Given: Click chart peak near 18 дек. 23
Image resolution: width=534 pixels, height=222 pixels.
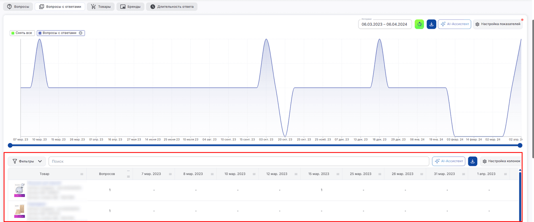Looking at the screenshot, I should point(380,39).
